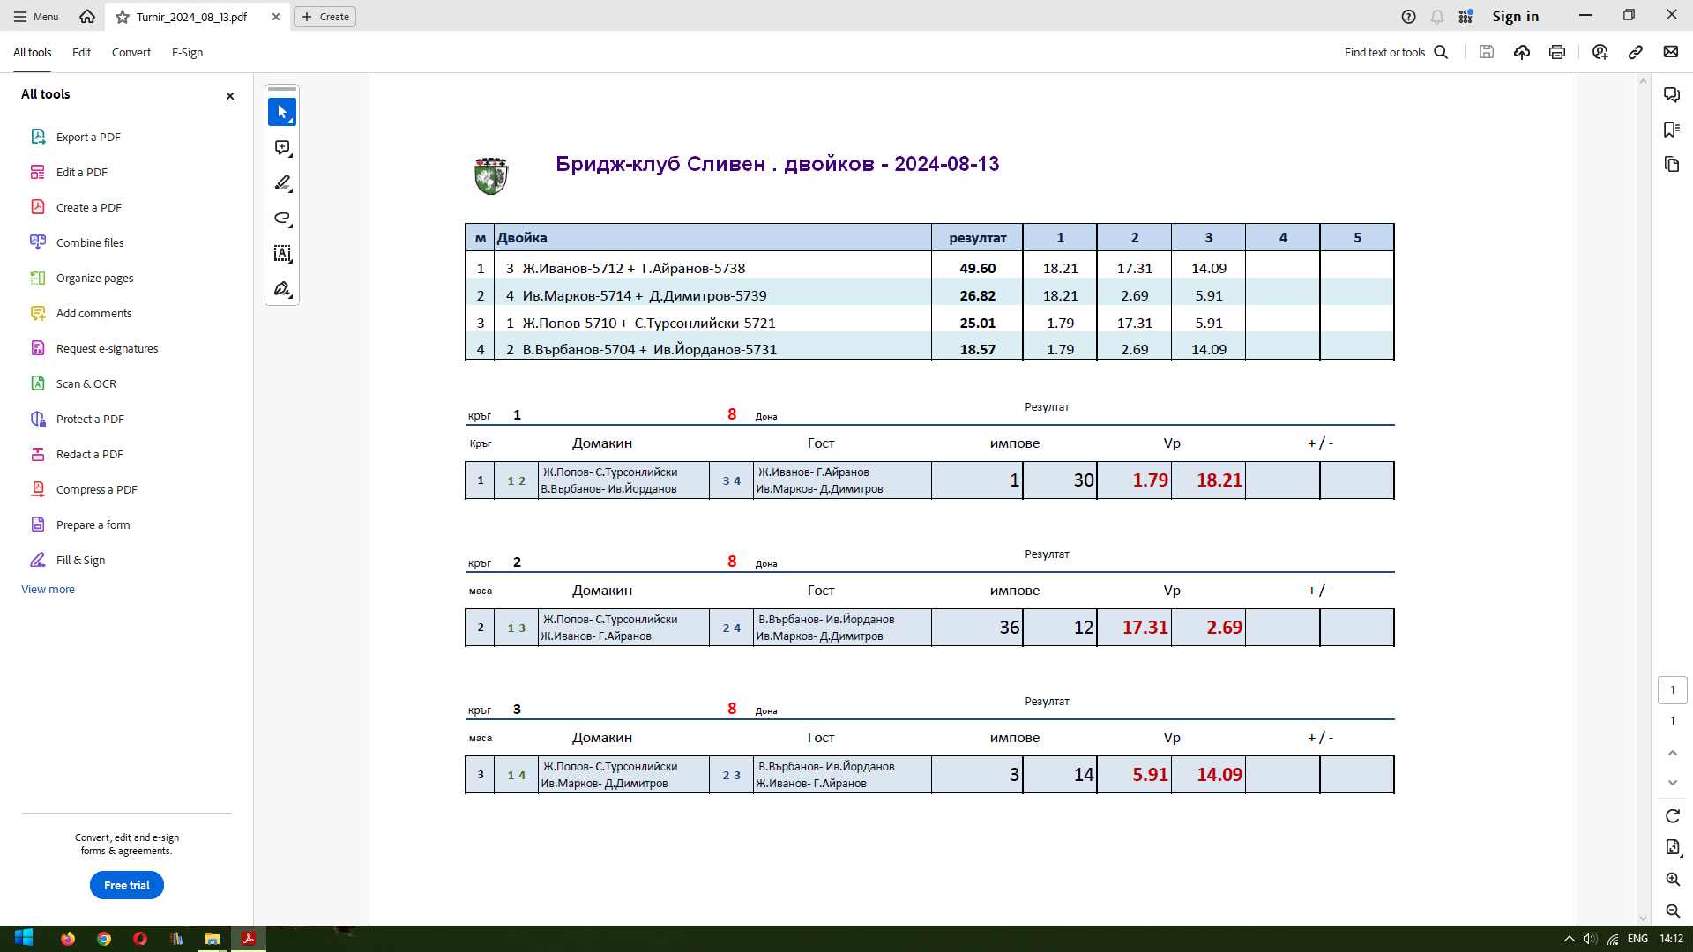The image size is (1693, 952).
Task: Open the bookmarks panel on right rail
Action: click(1672, 130)
